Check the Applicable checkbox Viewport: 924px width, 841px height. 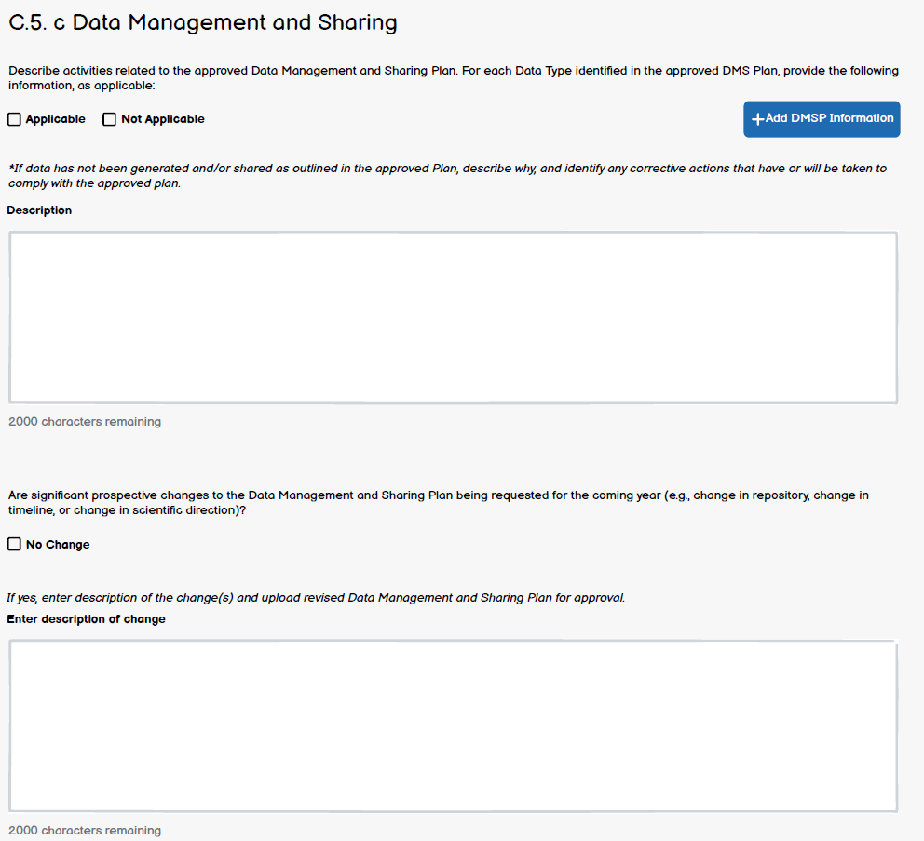[14, 119]
